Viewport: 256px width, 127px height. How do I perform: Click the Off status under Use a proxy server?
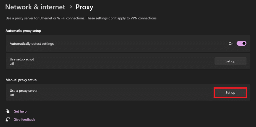pos(12,95)
